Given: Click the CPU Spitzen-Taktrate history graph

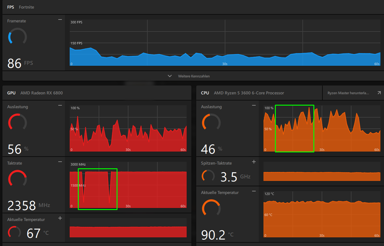Looking at the screenshot, I should (322, 171).
